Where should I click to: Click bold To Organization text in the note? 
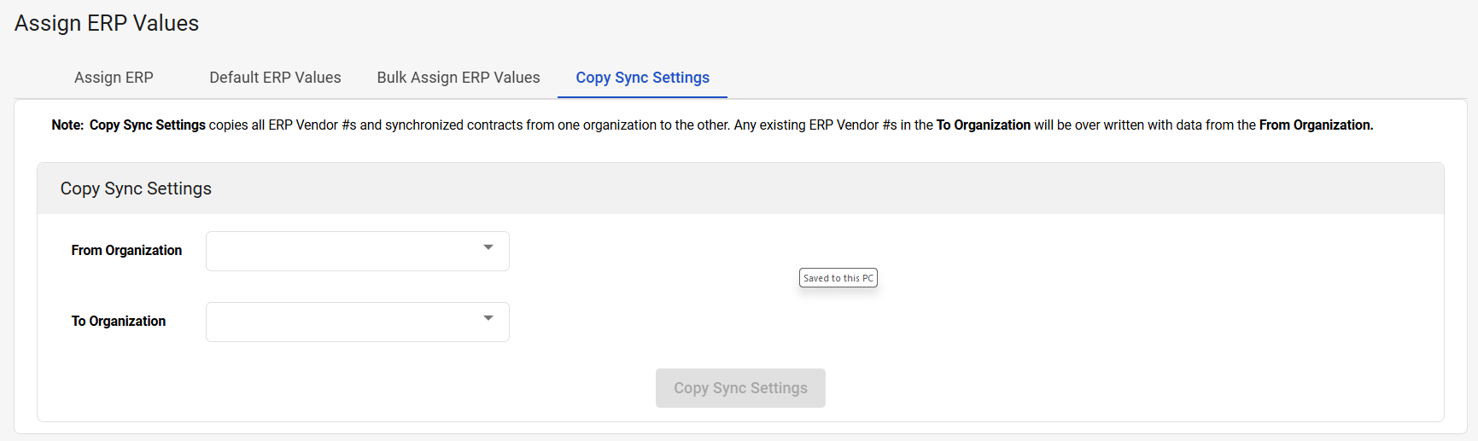pos(984,125)
